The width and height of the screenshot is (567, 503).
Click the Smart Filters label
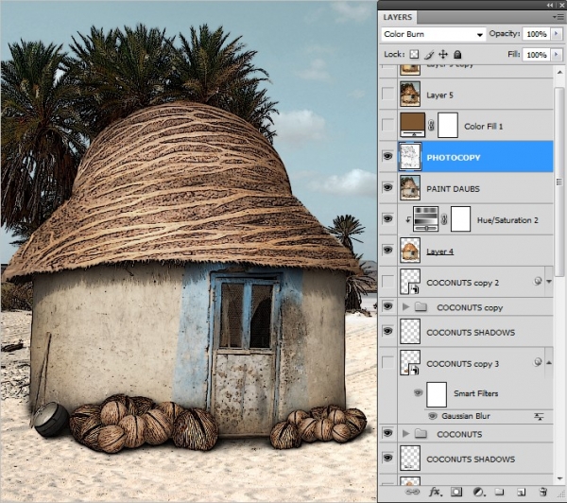coord(476,393)
